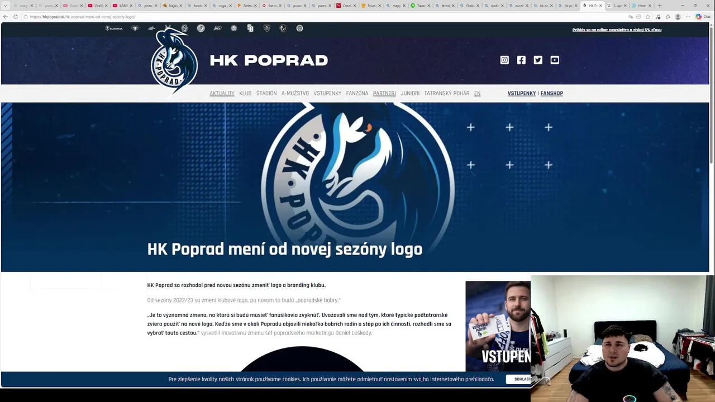Click the zoom indicator icon in address bar

[x=638, y=17]
